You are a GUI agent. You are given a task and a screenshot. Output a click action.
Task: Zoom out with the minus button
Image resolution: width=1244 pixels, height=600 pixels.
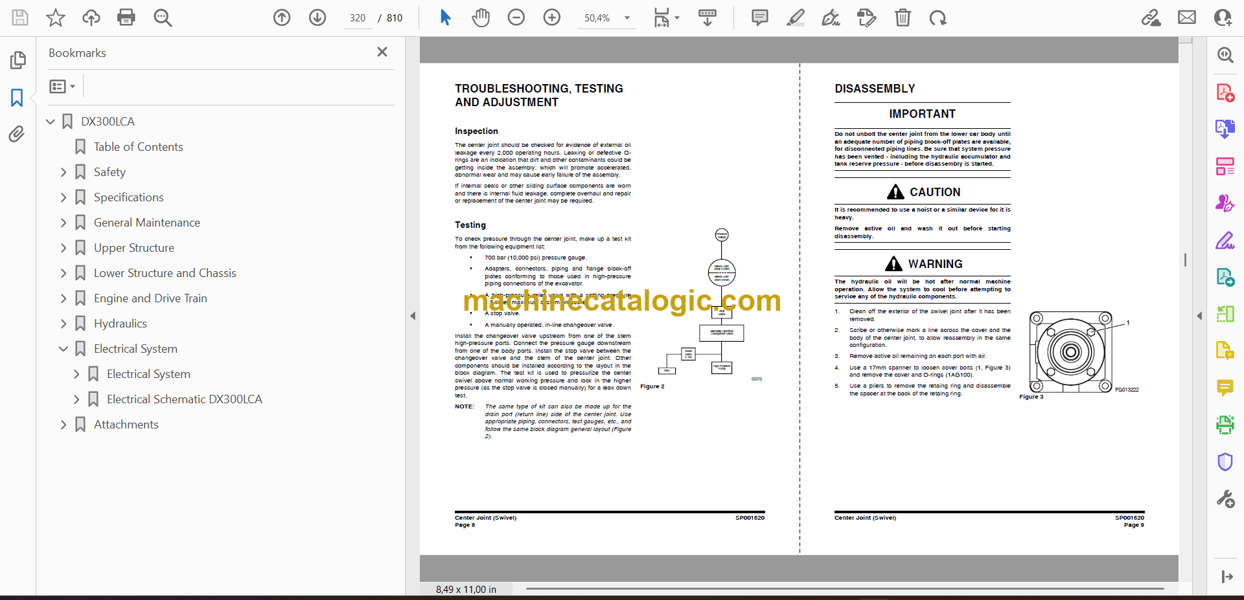(516, 17)
